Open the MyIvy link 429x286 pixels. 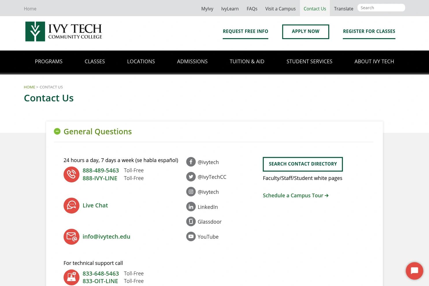click(x=207, y=9)
